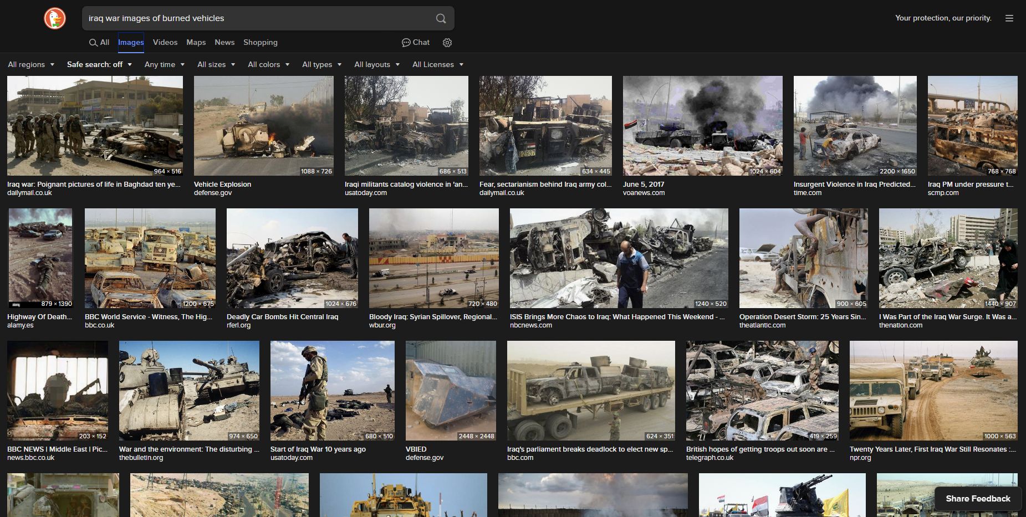Viewport: 1026px width, 517px height.
Task: Click the DuckDuckGo logo
Action: [x=55, y=18]
